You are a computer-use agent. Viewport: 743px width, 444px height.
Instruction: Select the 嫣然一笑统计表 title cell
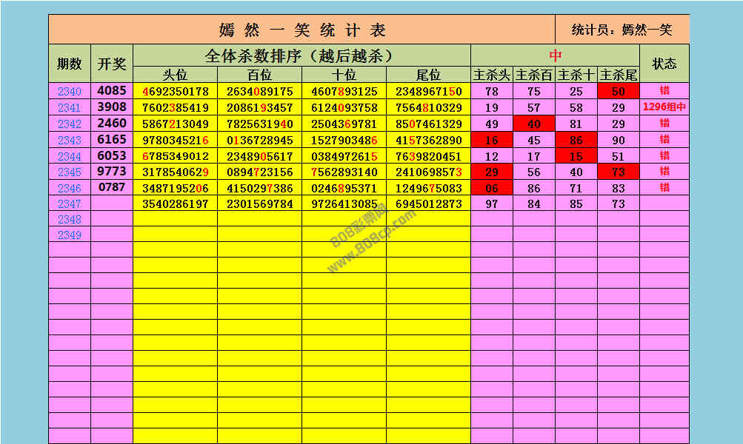coord(301,30)
